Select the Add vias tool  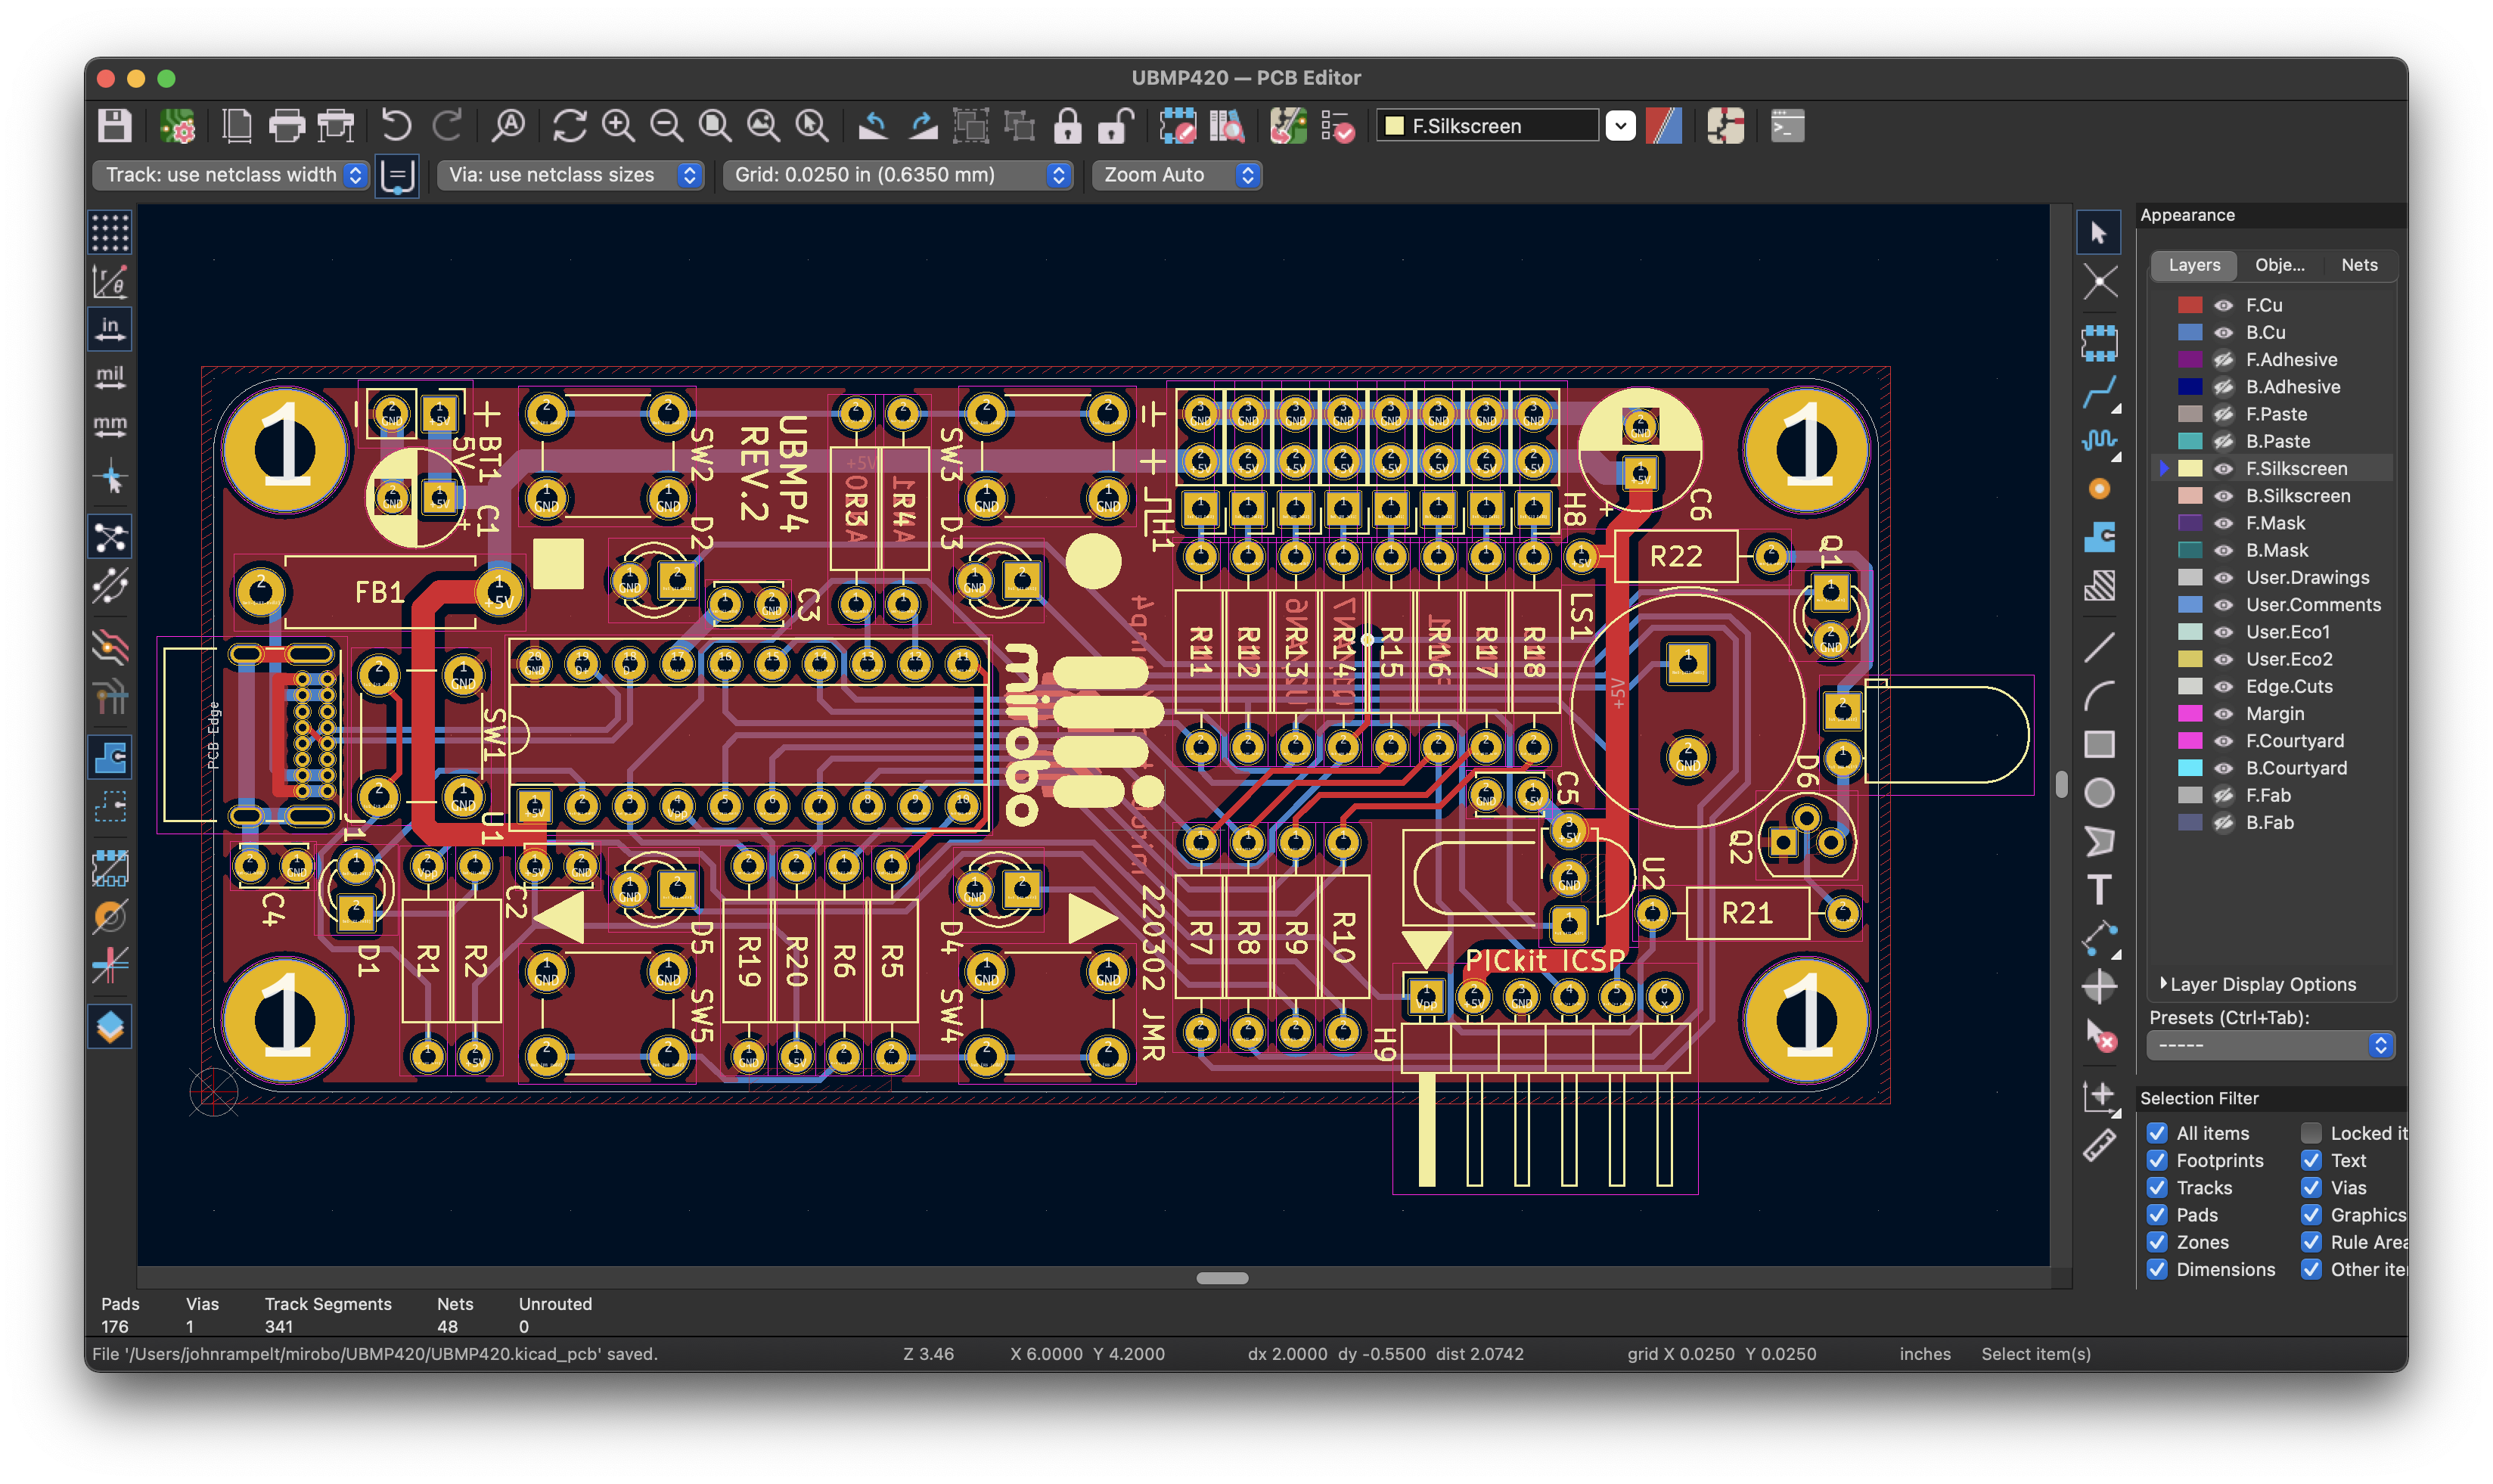tap(2099, 489)
